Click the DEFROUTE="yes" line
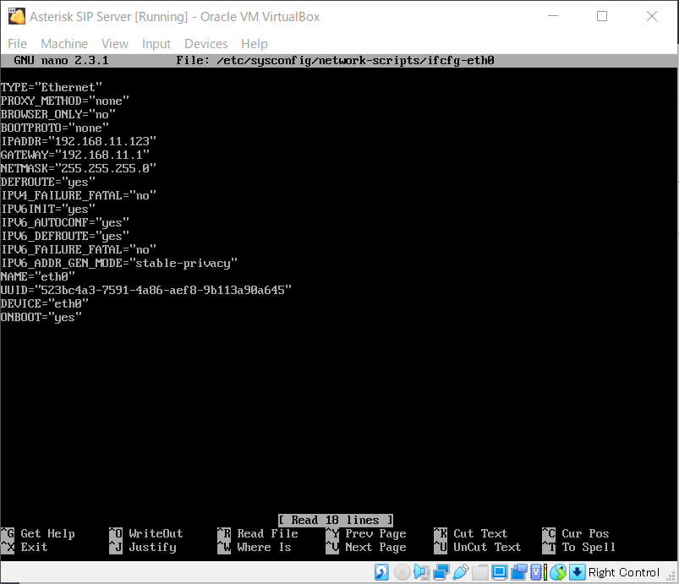Image resolution: width=679 pixels, height=584 pixels. (47, 183)
